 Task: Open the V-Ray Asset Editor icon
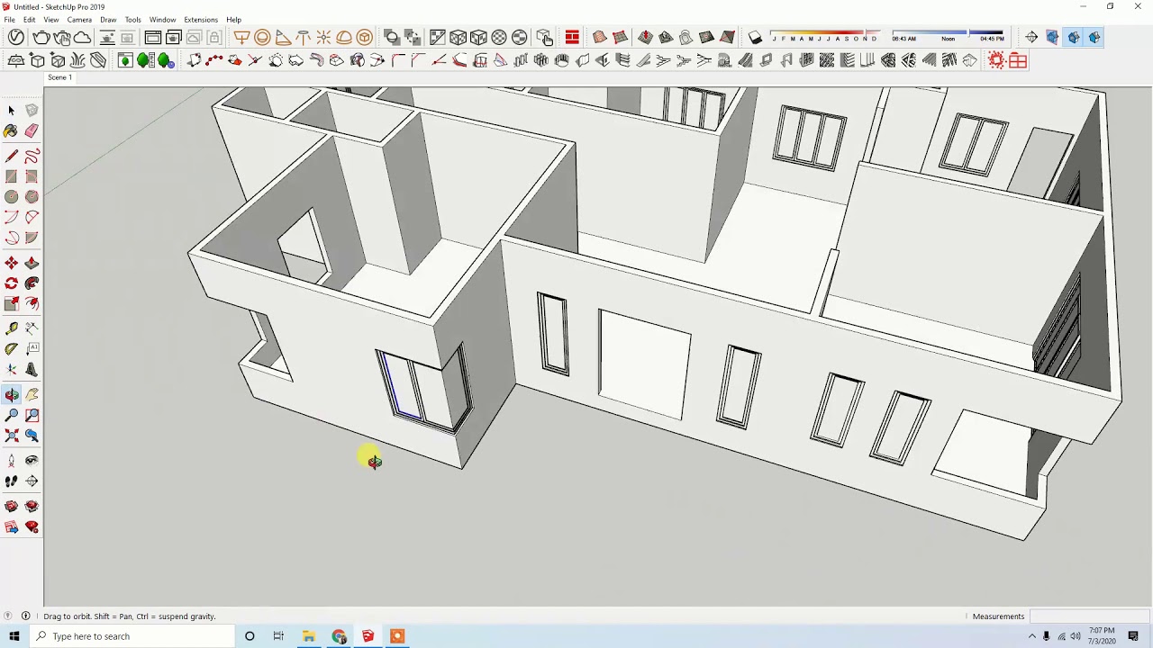pos(16,37)
